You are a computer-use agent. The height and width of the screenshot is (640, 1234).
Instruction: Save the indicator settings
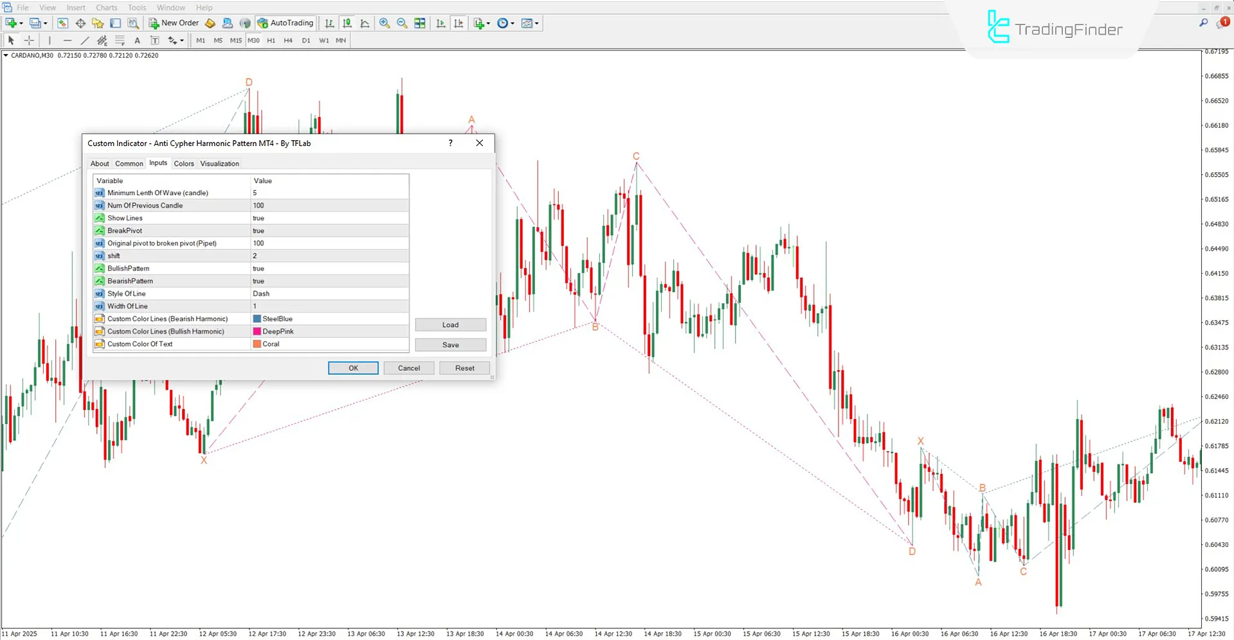pos(450,344)
